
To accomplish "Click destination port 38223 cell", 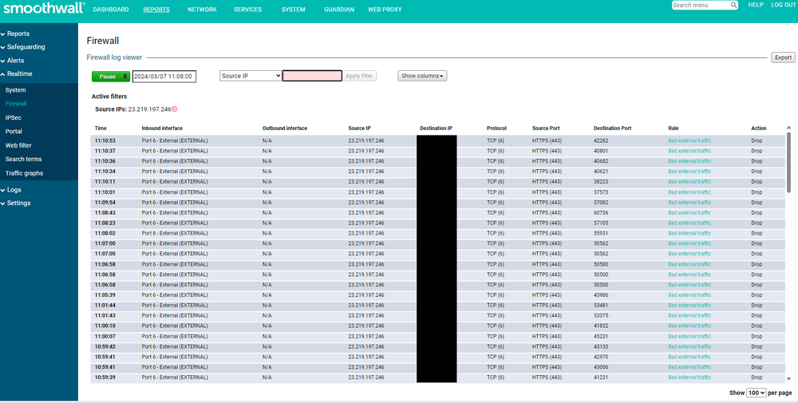I will point(601,182).
